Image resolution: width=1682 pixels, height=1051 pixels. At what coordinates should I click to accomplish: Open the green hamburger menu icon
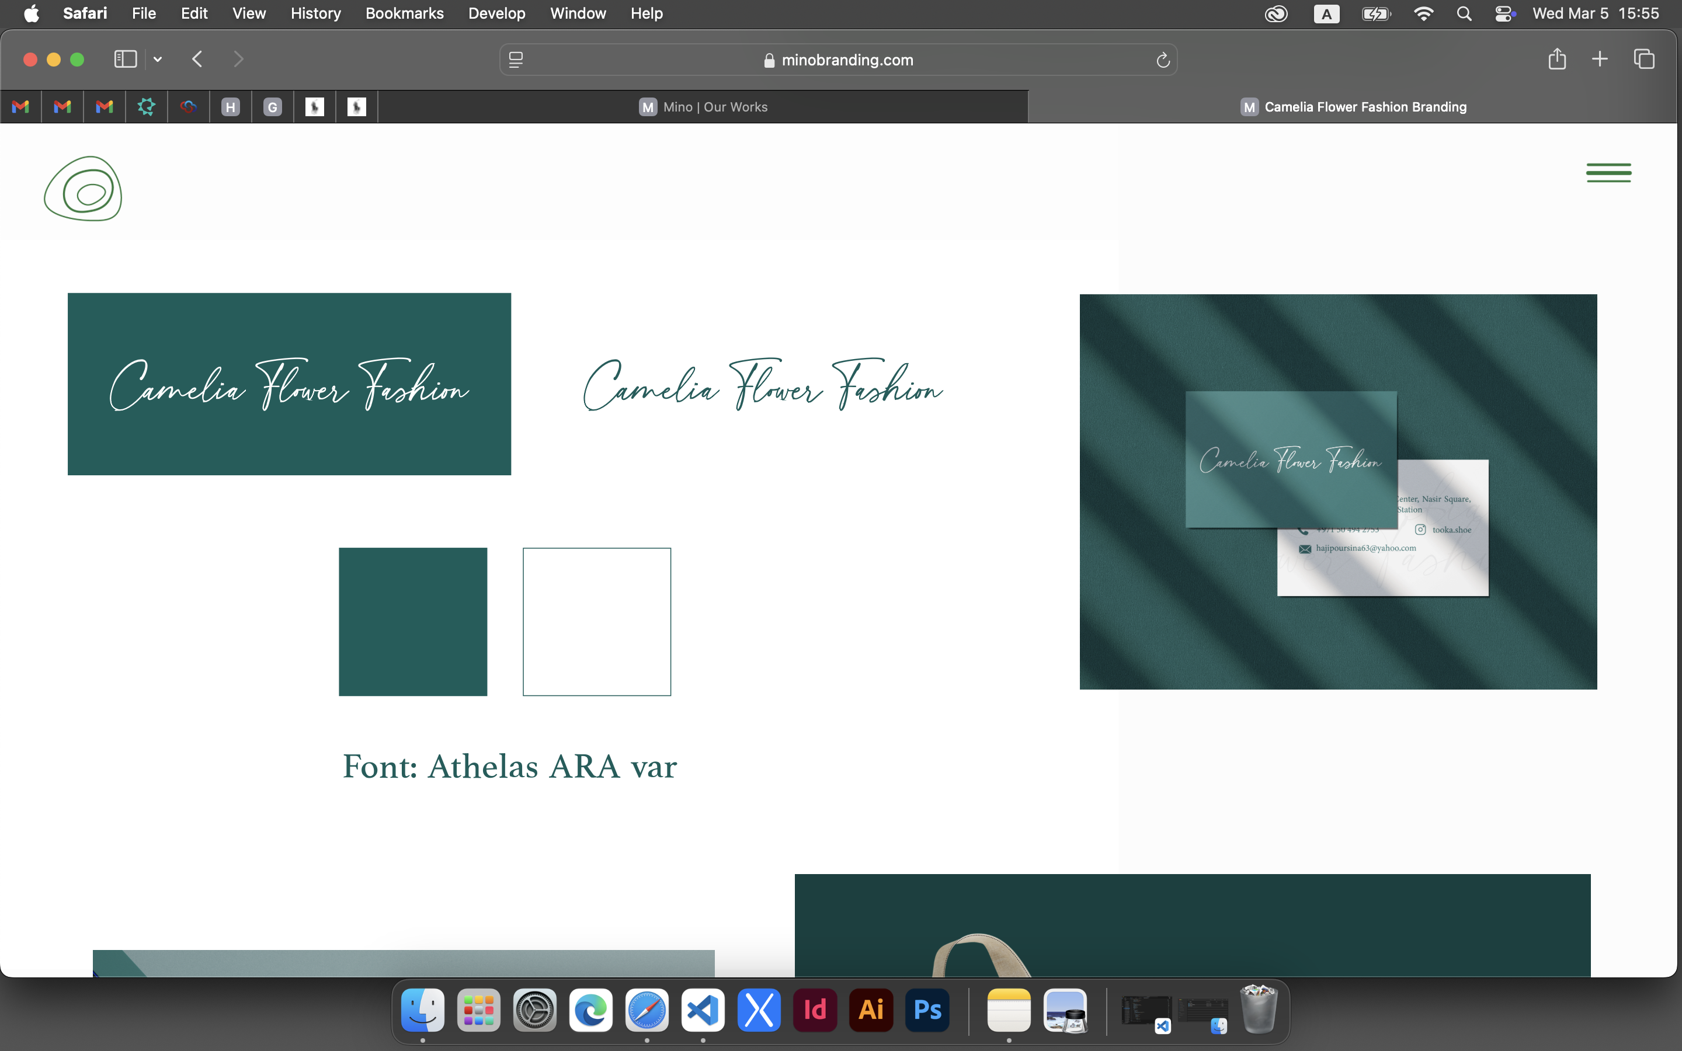click(x=1608, y=172)
